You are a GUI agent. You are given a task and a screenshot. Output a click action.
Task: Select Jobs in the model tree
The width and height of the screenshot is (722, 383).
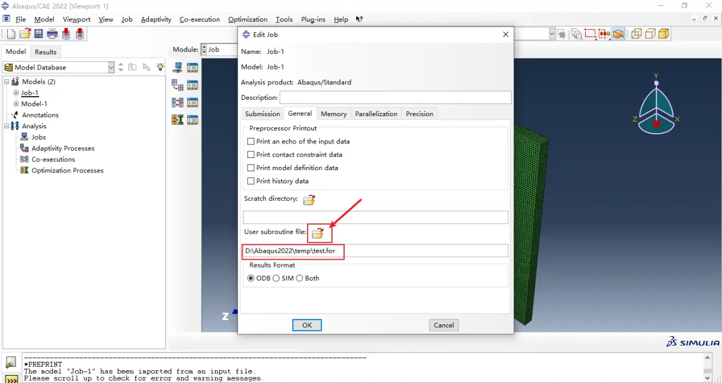(39, 137)
